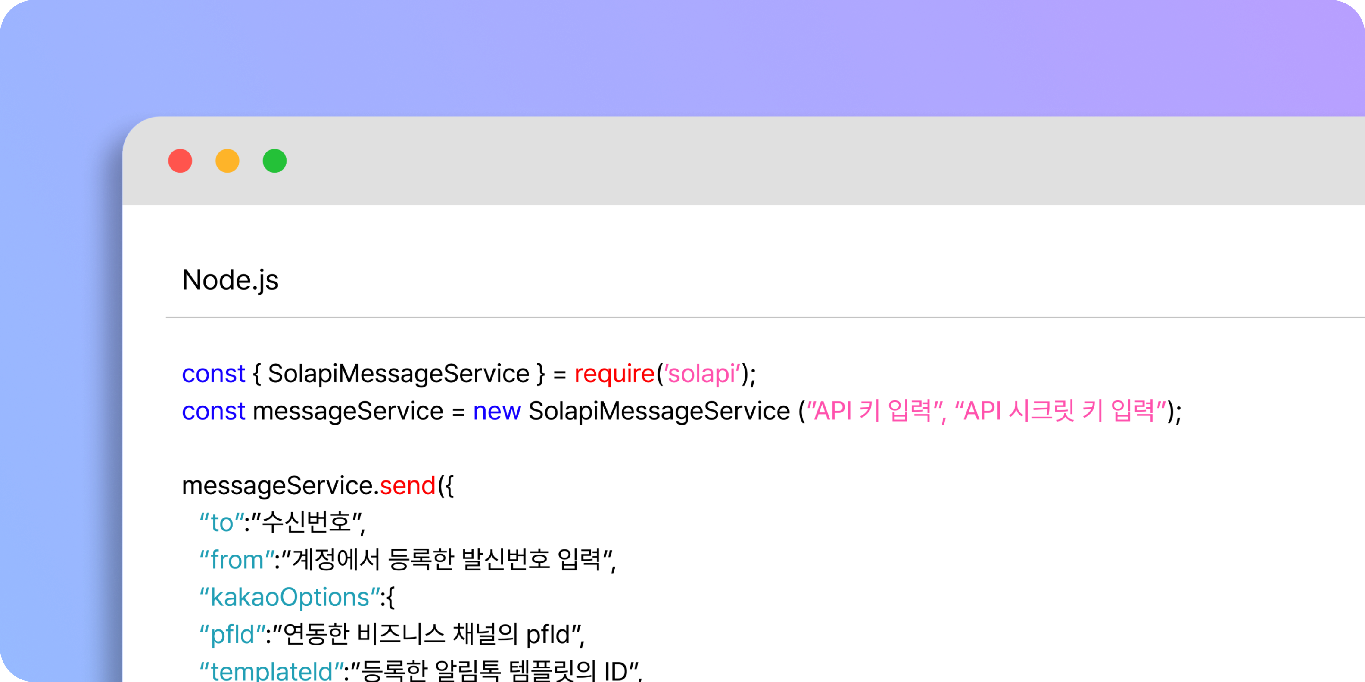Image resolution: width=1365 pixels, height=682 pixels.
Task: Click the 'API 시크릿 키 입력' string
Action: 1060,411
